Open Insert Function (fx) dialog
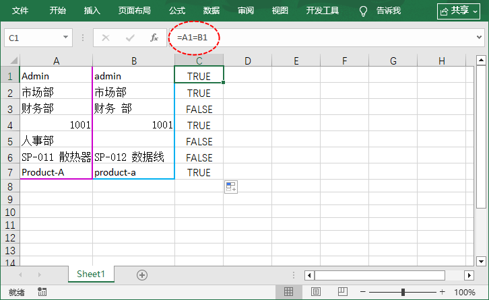This screenshot has width=489, height=300. [x=154, y=38]
